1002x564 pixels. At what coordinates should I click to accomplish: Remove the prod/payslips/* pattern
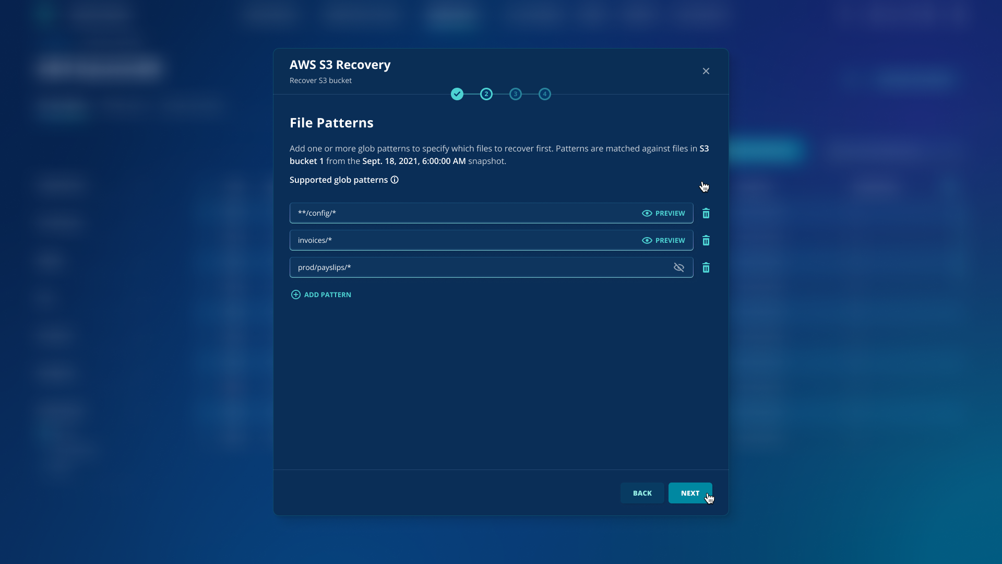706,267
